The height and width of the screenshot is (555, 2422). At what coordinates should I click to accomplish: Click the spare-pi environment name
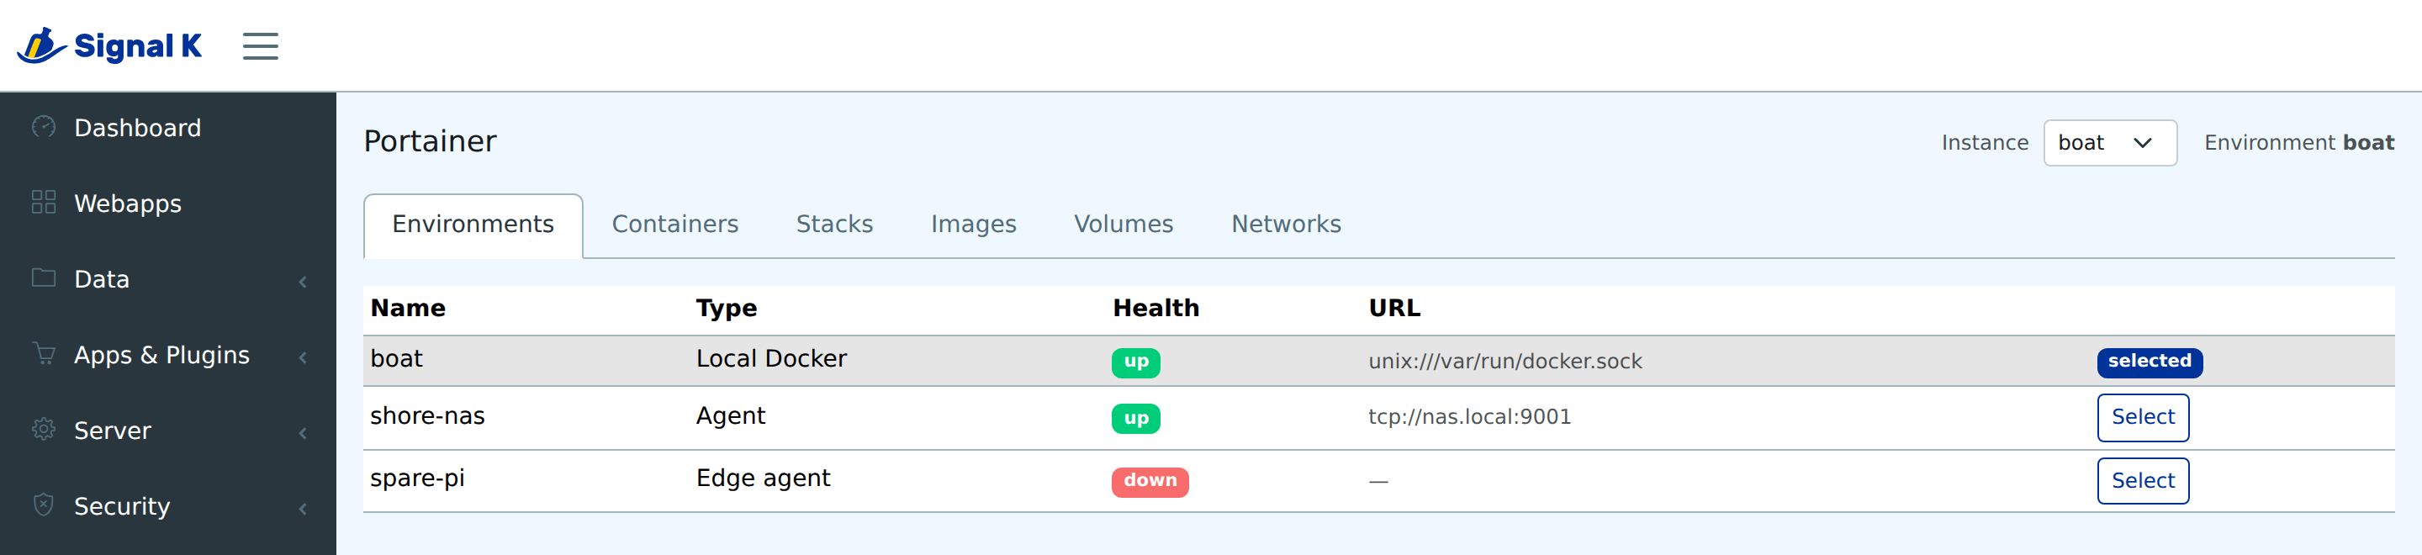416,478
